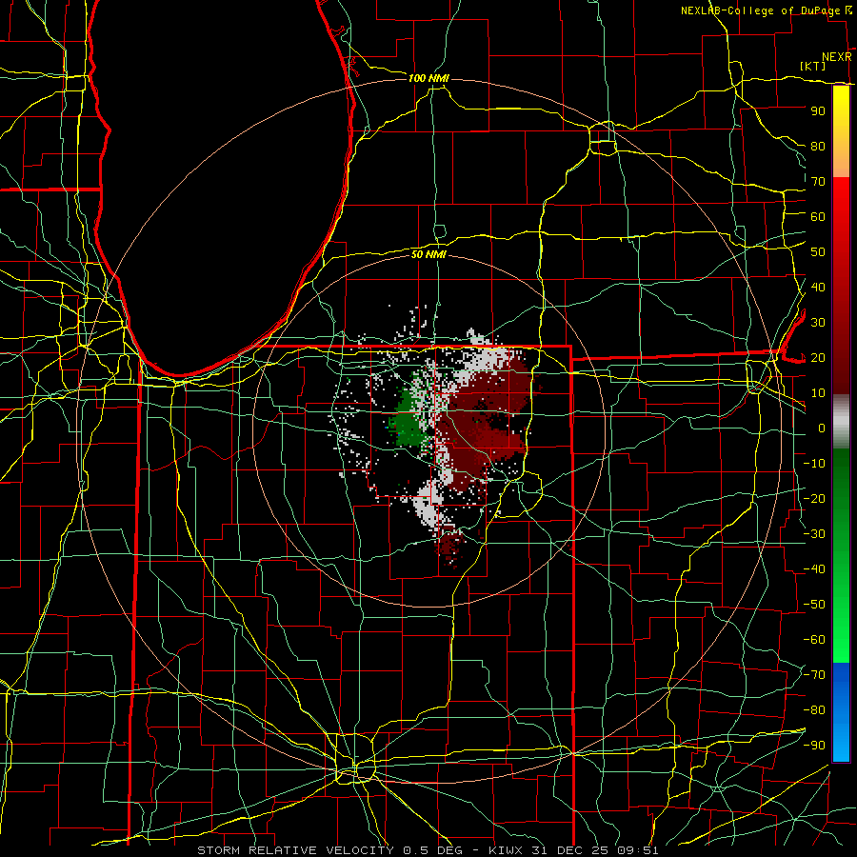Click the gray zero-velocity segment of the color bar
This screenshot has width=857, height=857.
pos(841,422)
